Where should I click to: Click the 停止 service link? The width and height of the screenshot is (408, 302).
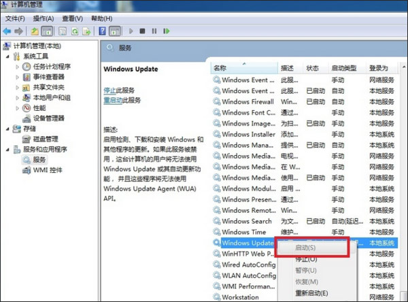[109, 90]
